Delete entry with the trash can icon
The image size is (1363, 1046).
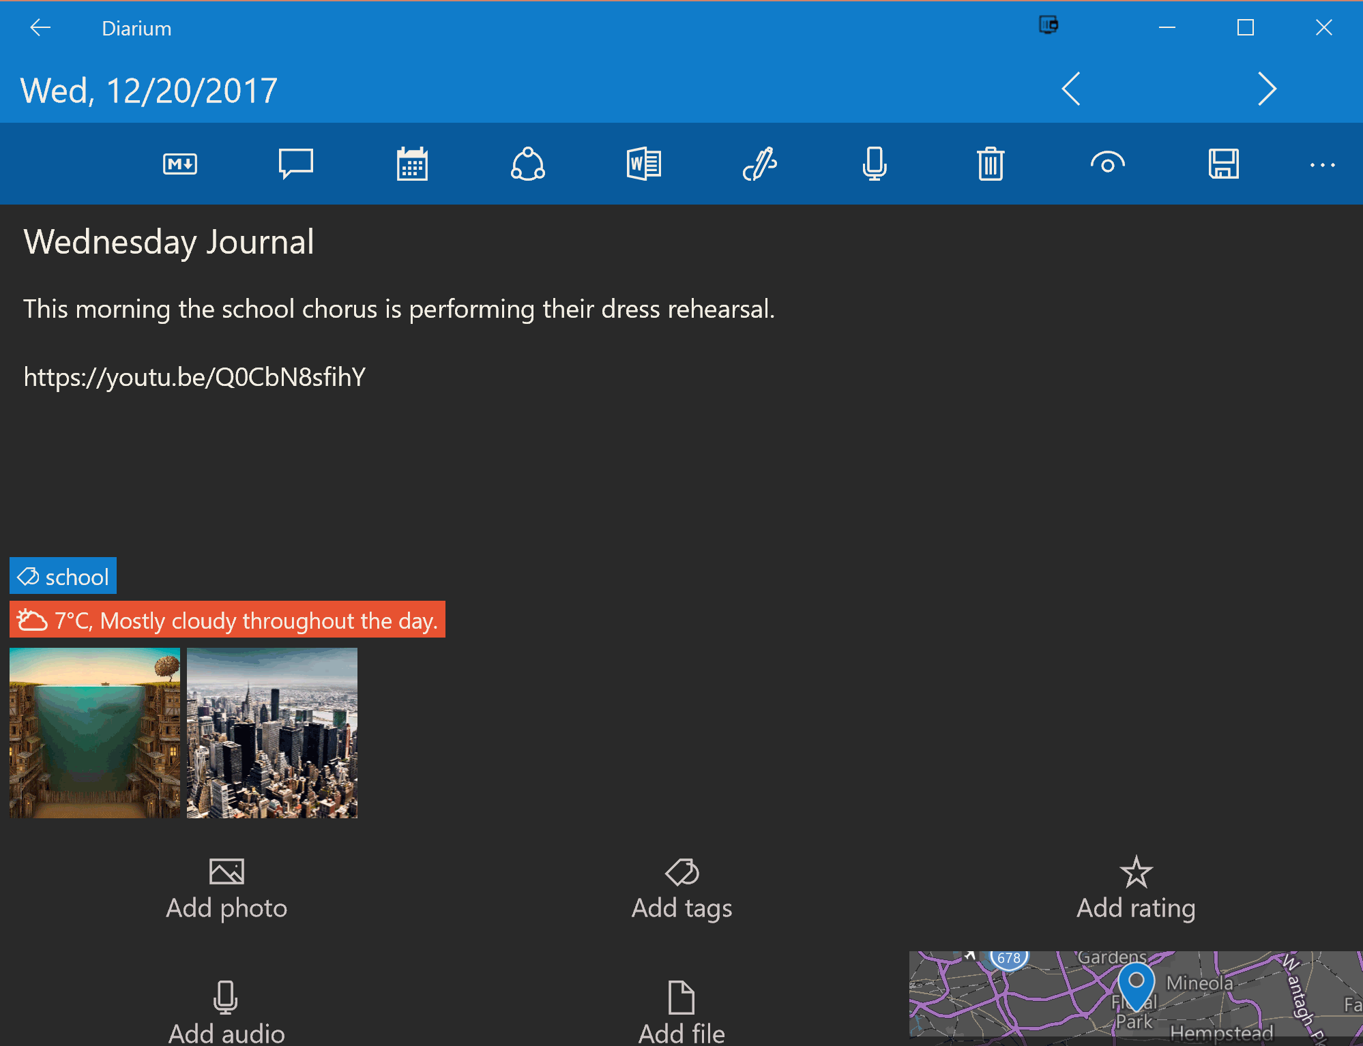[x=991, y=164]
